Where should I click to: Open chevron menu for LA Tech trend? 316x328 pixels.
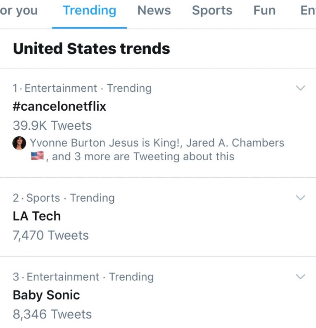(x=301, y=197)
